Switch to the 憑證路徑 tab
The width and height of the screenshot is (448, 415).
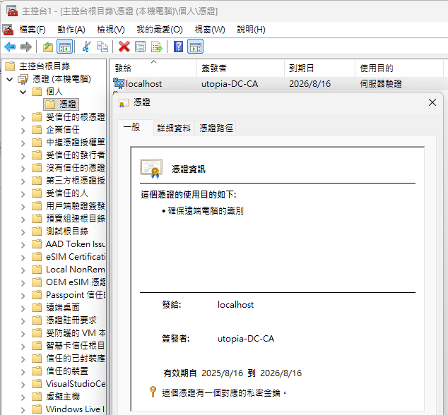[x=216, y=128]
